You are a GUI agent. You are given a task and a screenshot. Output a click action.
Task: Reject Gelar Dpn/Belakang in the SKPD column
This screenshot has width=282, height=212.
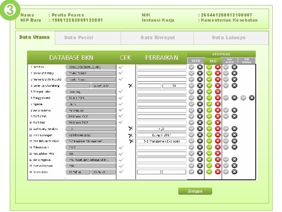200,86
